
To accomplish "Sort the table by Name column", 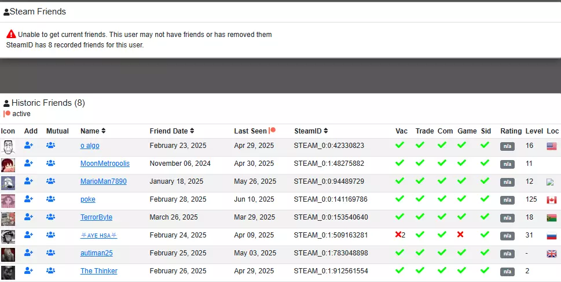I will click(x=93, y=131).
